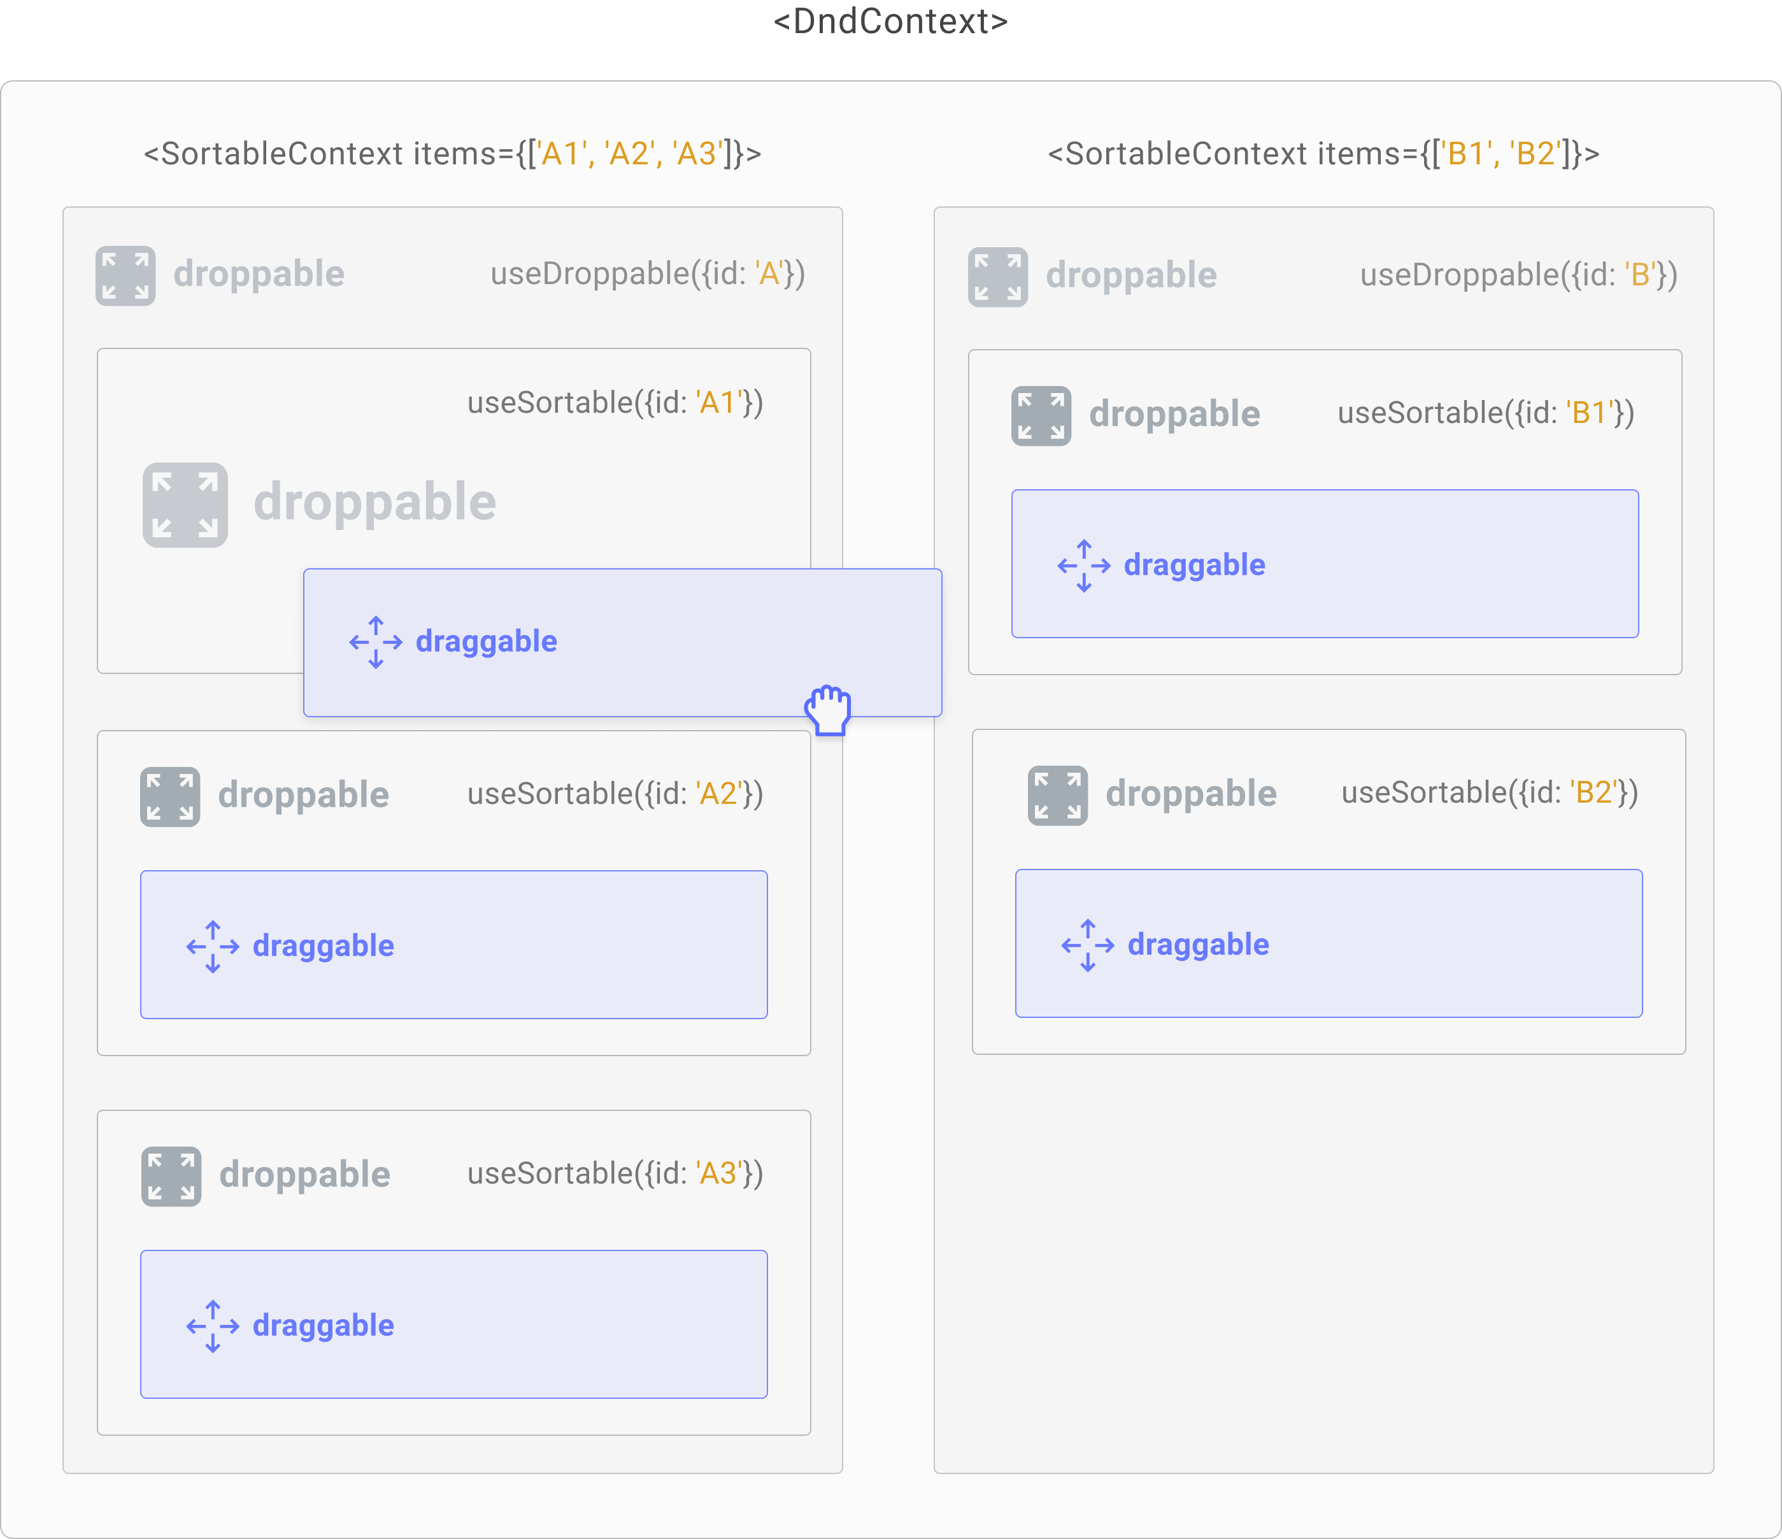Click the move arrows icon on the dragged item
Viewport: 1782px width, 1539px height.
point(376,641)
